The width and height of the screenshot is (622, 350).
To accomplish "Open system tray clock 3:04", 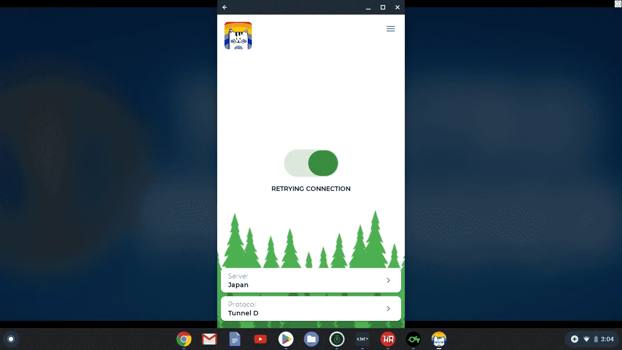I will point(607,339).
